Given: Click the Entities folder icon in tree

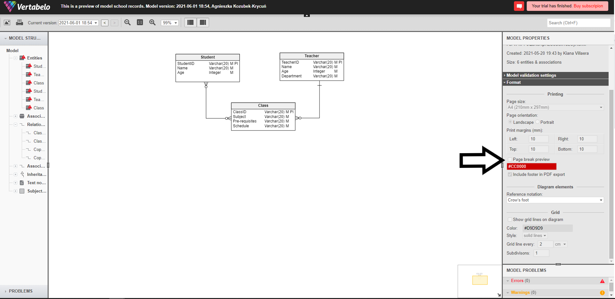Looking at the screenshot, I should point(22,58).
